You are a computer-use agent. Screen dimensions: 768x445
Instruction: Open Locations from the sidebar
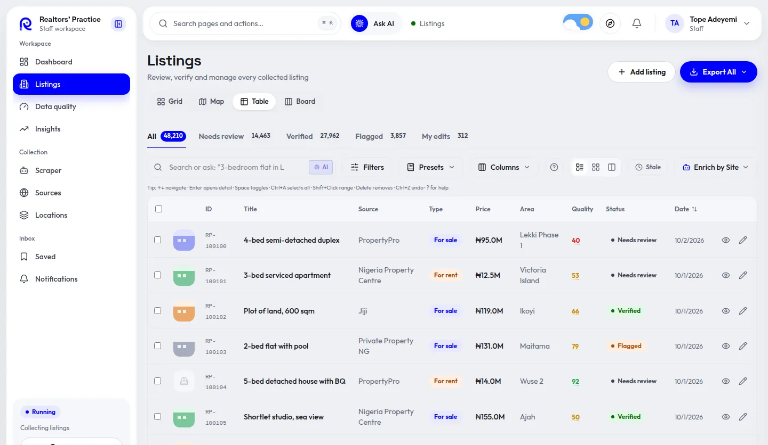coord(71,215)
